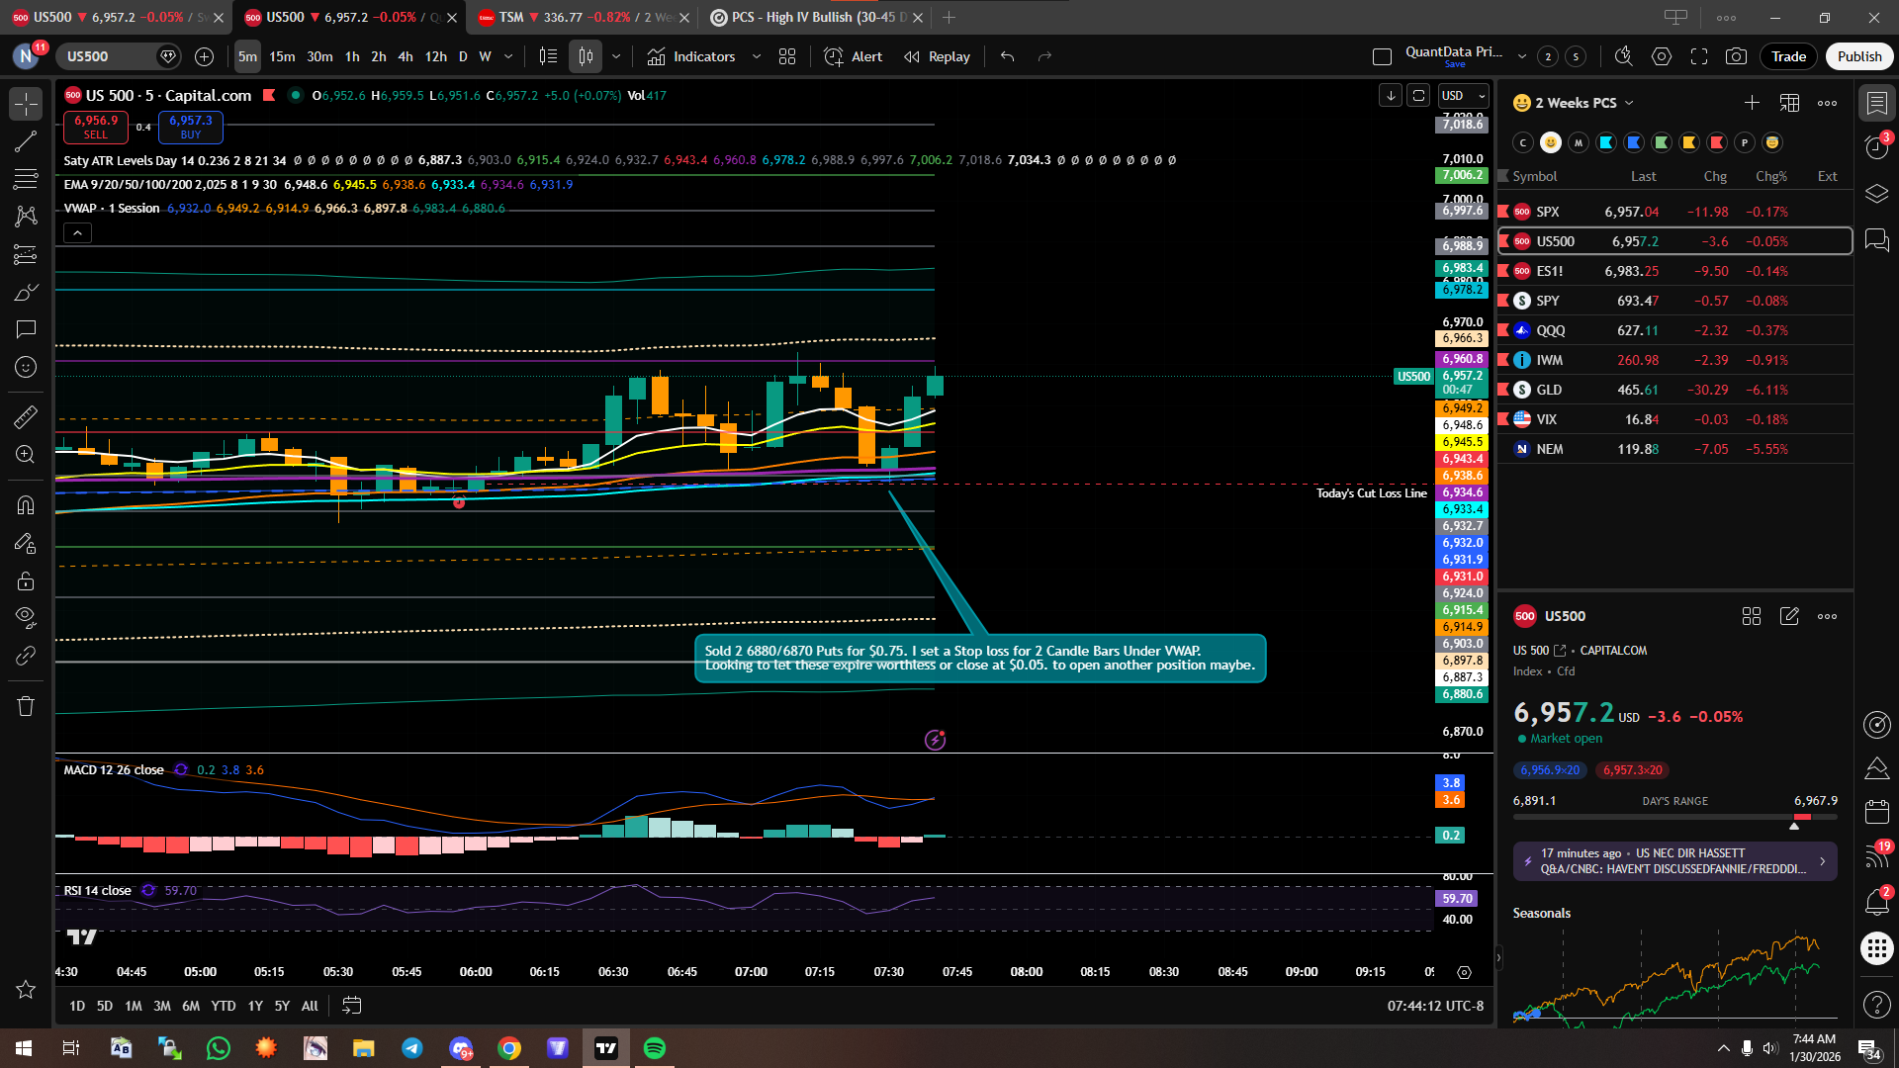Open the Alert creation dialog
The image size is (1899, 1068).
coord(854,56)
